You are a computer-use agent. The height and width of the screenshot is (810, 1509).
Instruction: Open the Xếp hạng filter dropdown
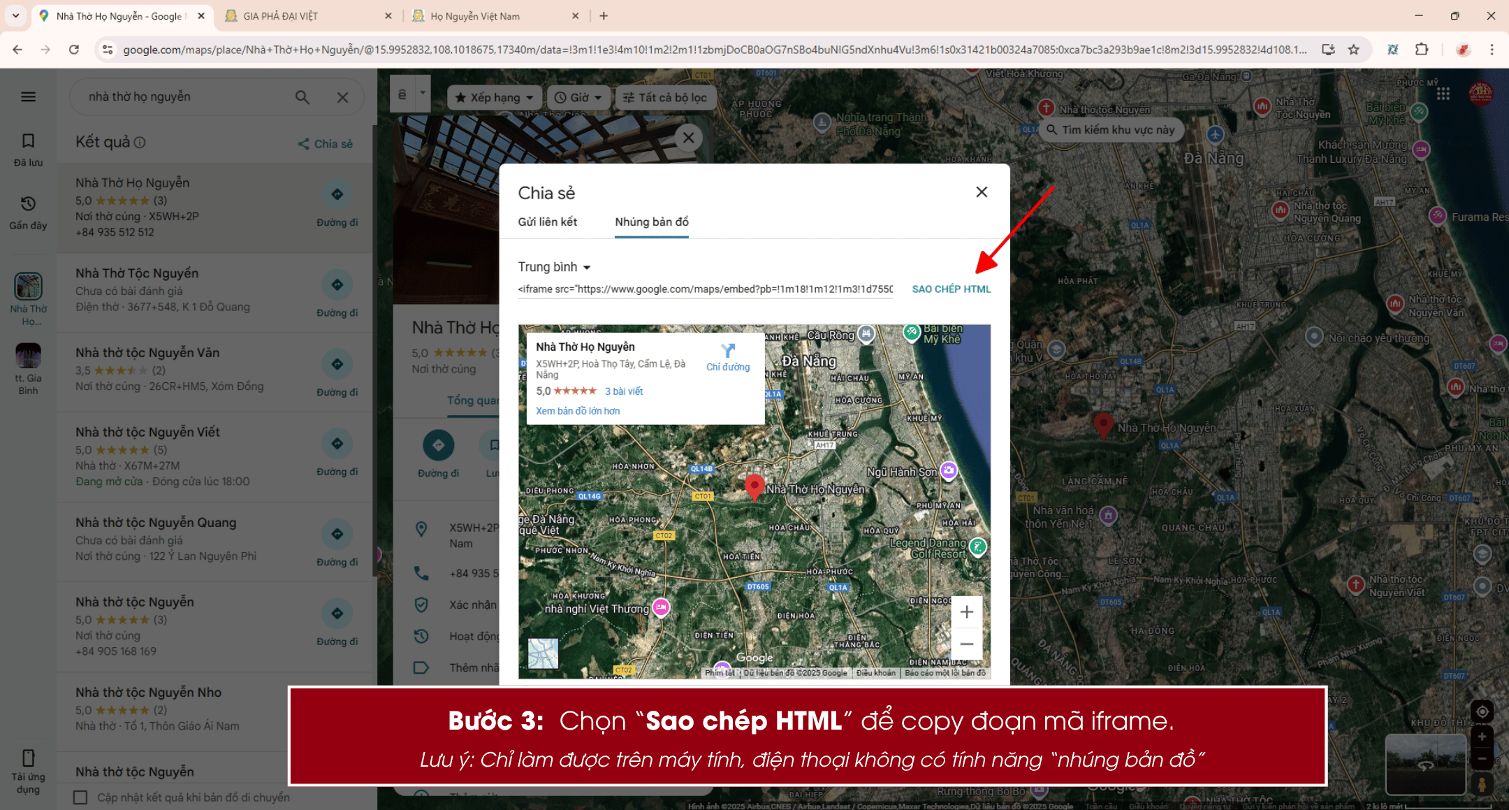click(x=494, y=97)
